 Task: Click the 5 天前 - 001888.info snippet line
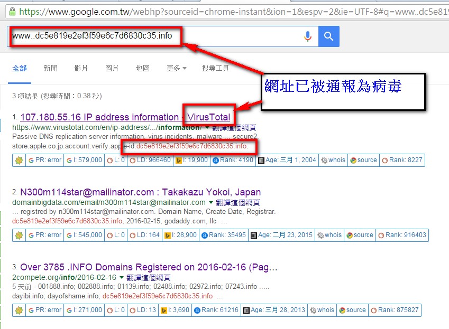[x=141, y=286]
